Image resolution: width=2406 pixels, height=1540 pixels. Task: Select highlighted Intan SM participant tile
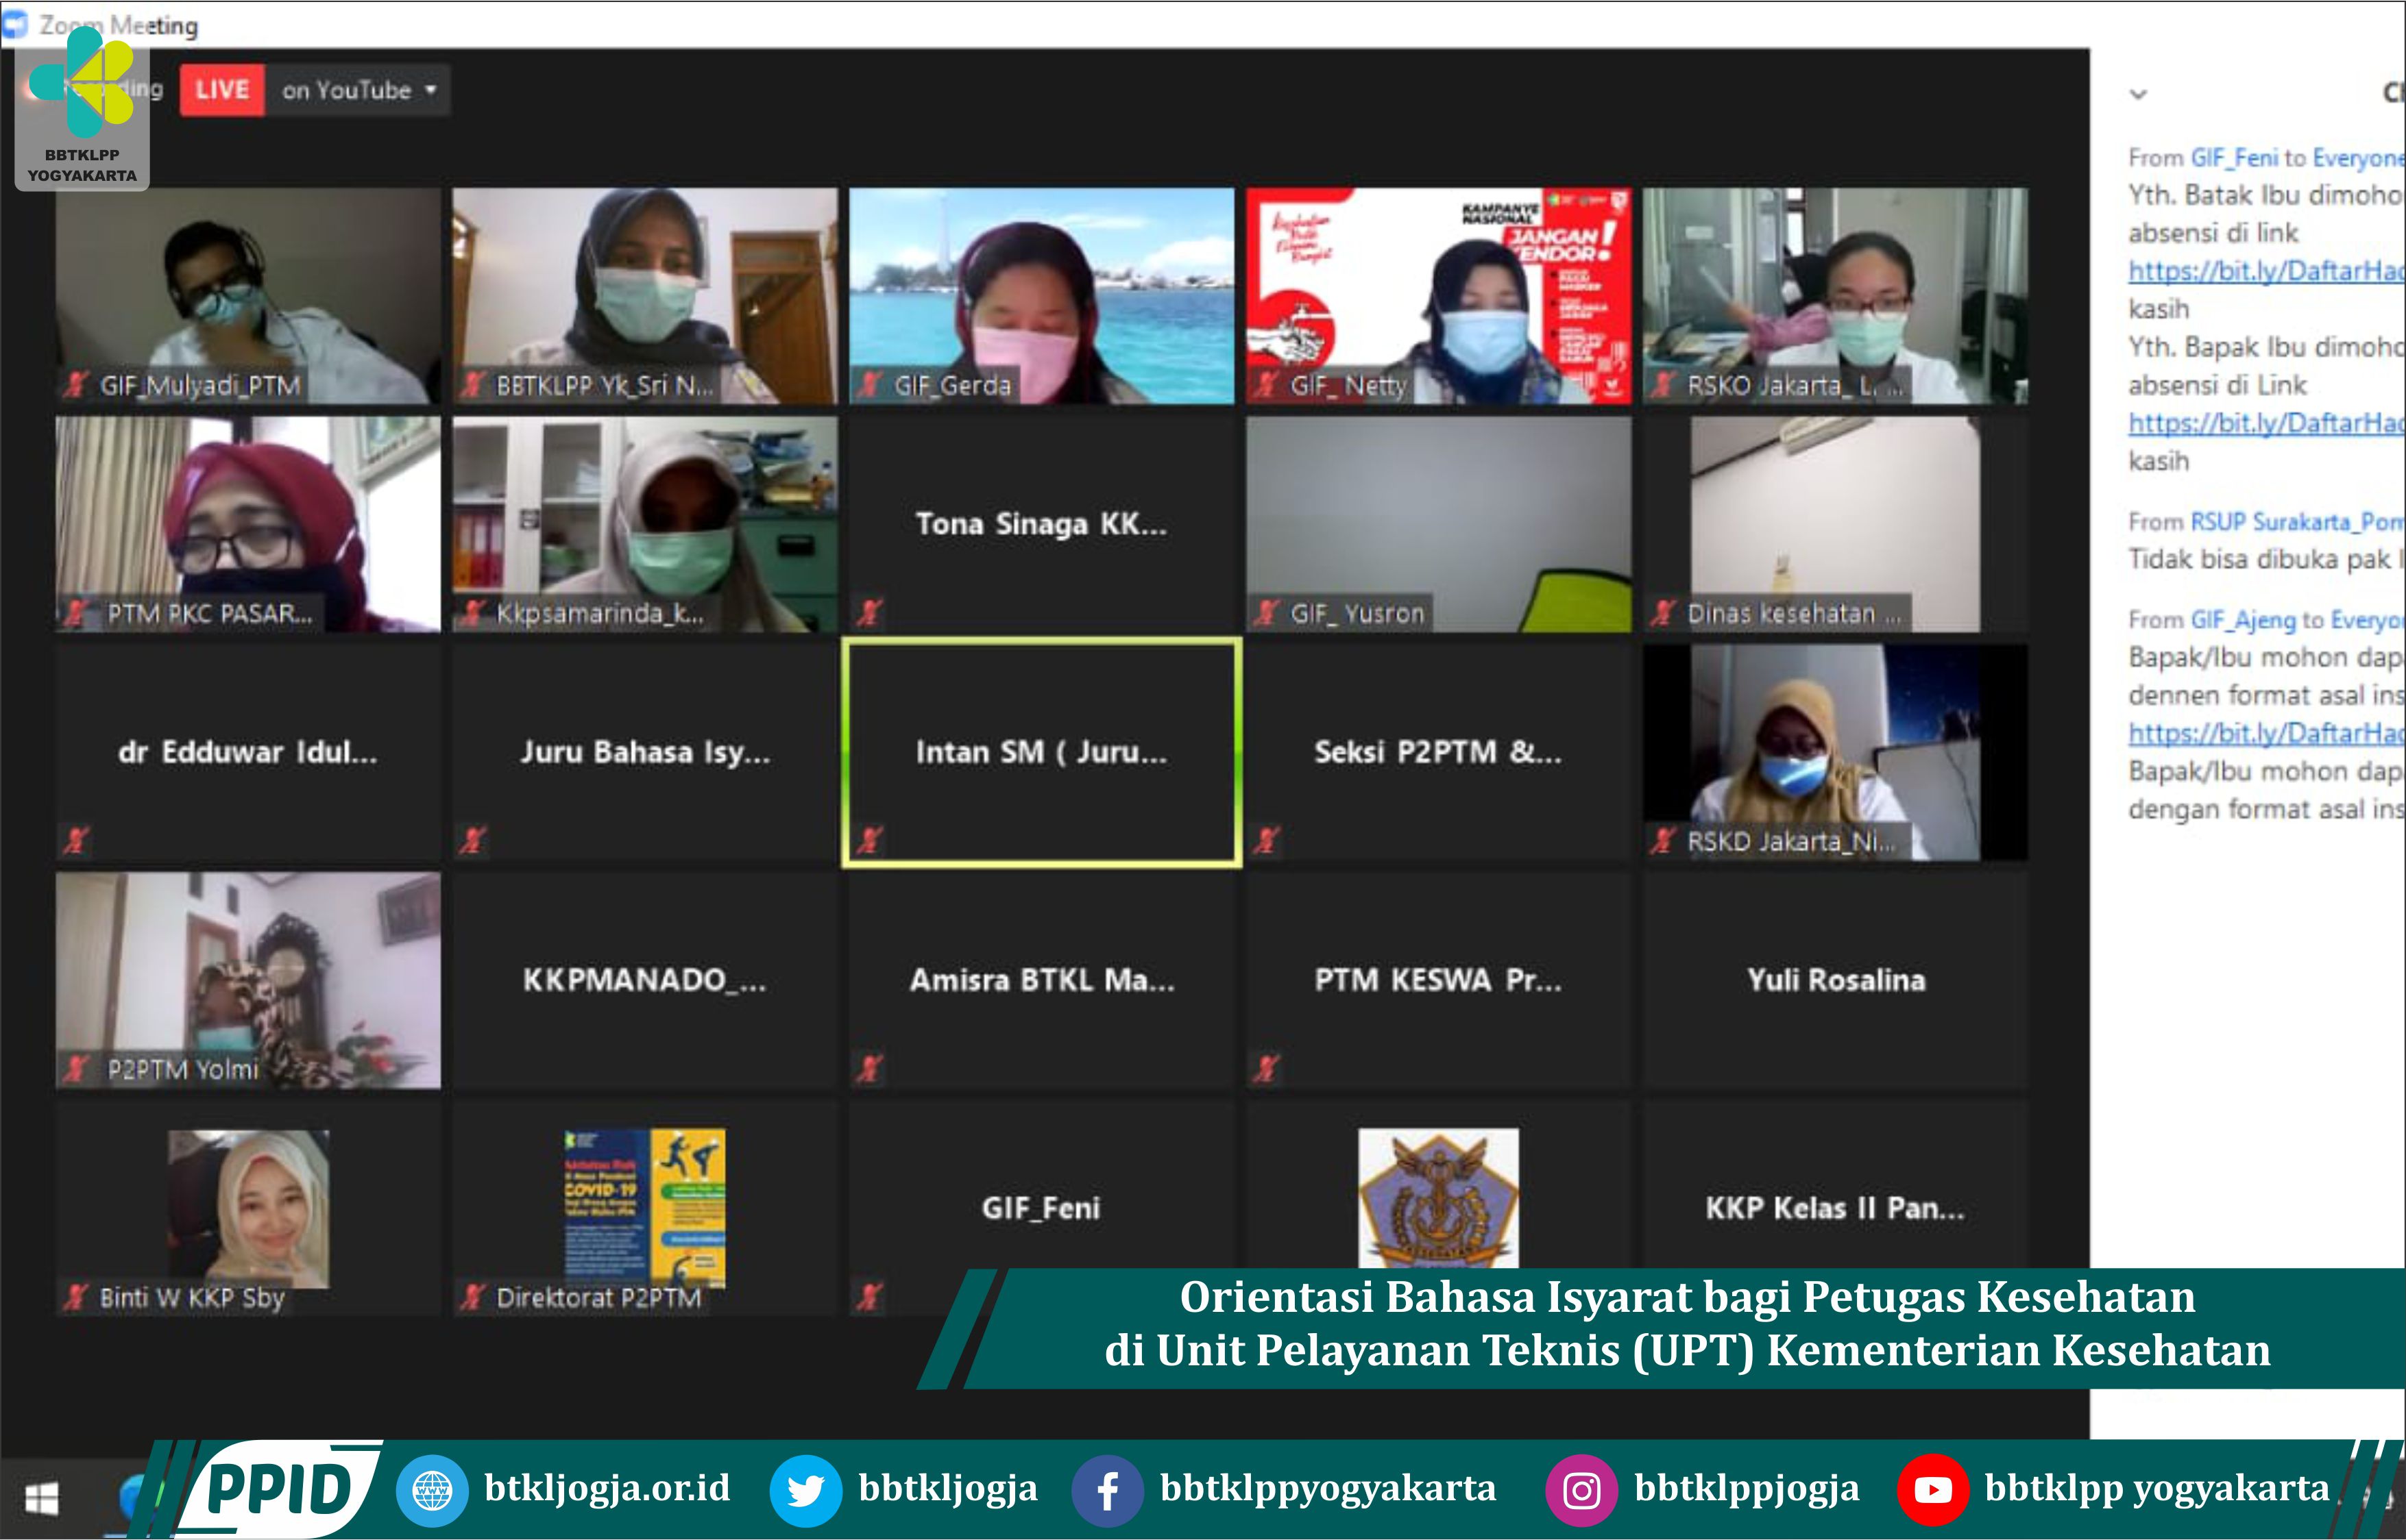1041,752
